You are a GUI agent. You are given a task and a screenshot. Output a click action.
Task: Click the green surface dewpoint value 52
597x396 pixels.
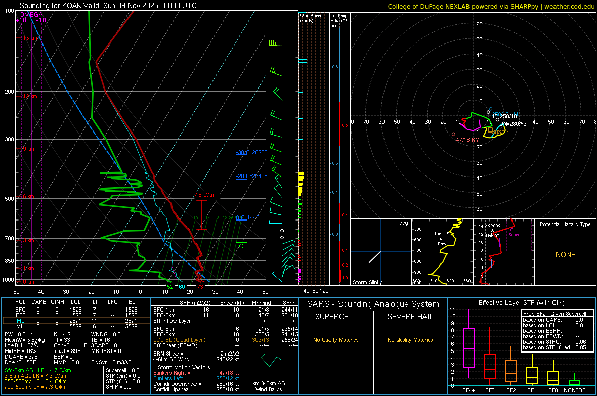click(x=170, y=287)
